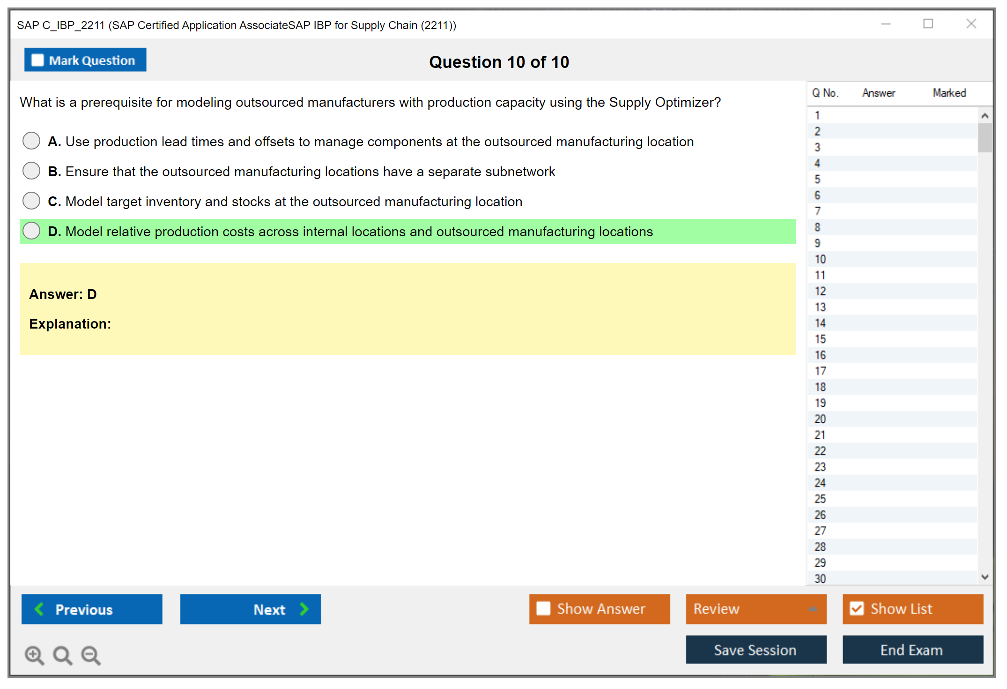Jump to question 25 in list
This screenshot has width=1007, height=689.
820,499
